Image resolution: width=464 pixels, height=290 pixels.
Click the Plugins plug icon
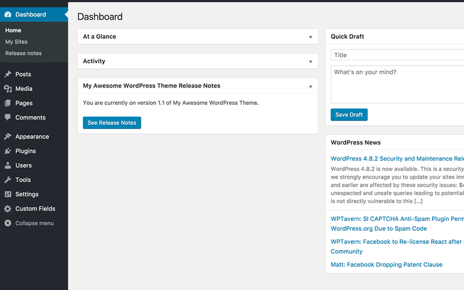(x=8, y=151)
